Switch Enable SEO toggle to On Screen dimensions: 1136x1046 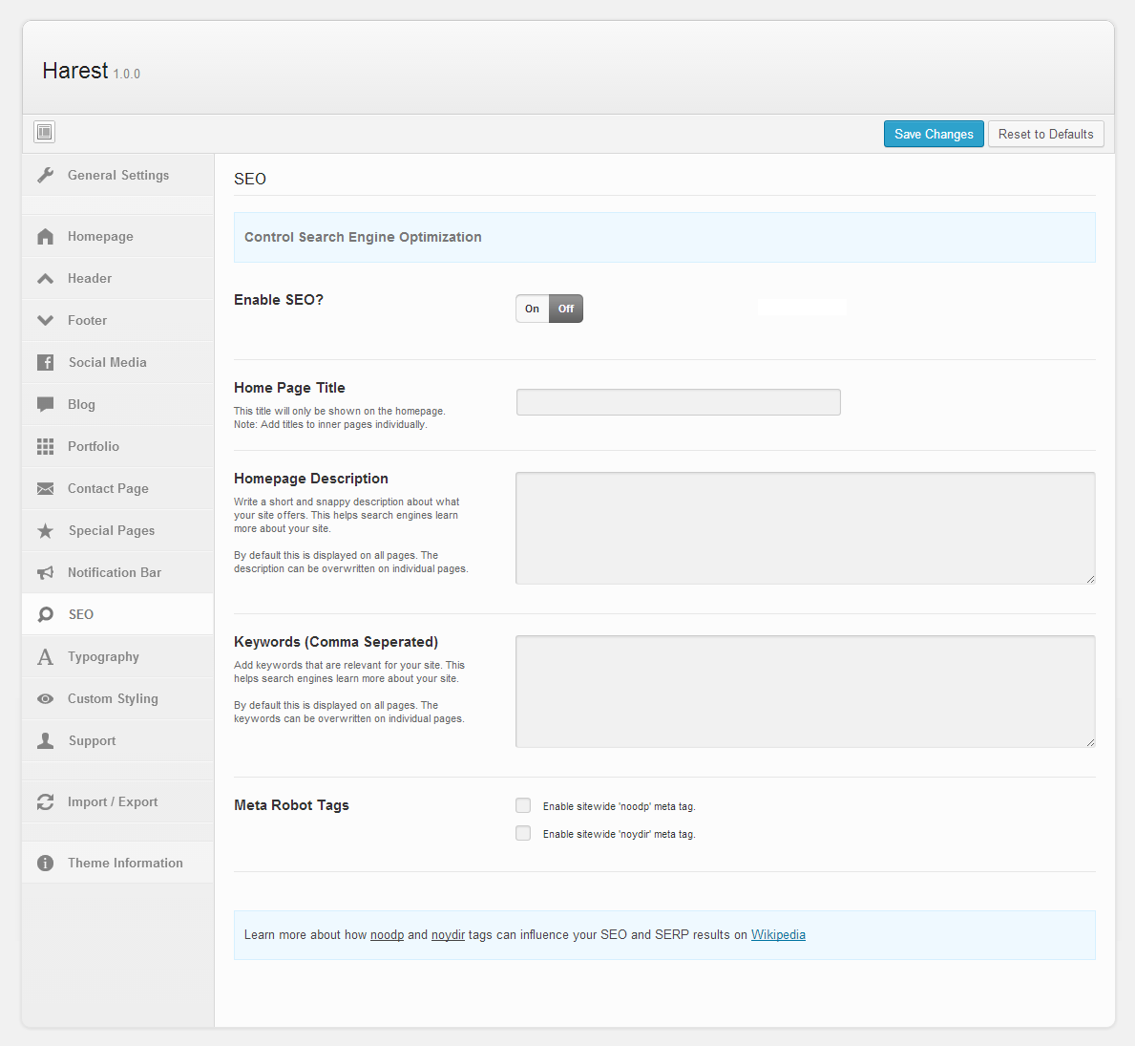point(533,309)
